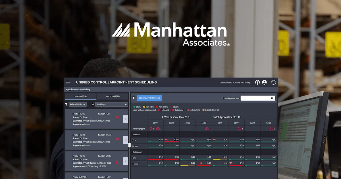The width and height of the screenshot is (341, 179).
Task: Click filter icon beside Related Links
Action: coord(66,105)
